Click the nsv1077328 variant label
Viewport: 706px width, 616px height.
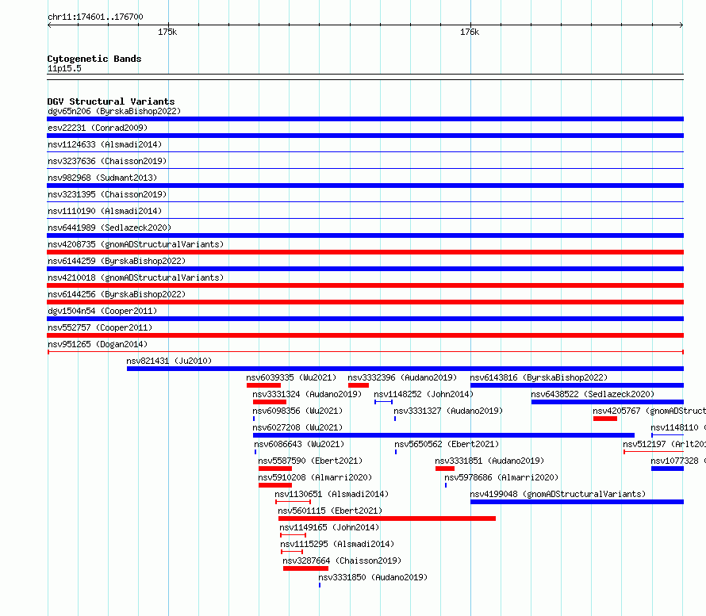click(x=678, y=461)
